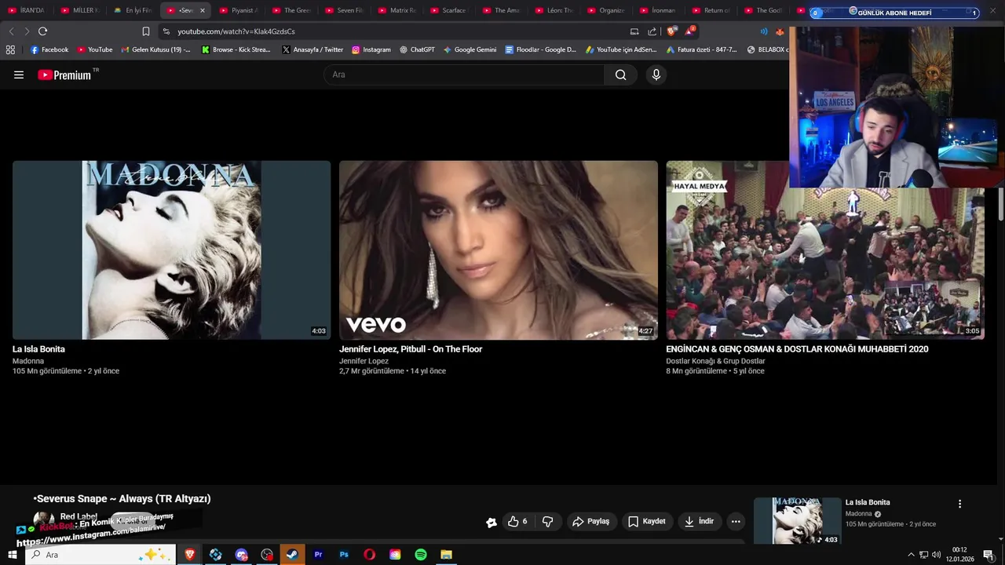Screen dimensions: 1005x565
Task: Open Fatura özeti bookmark
Action: (701, 49)
